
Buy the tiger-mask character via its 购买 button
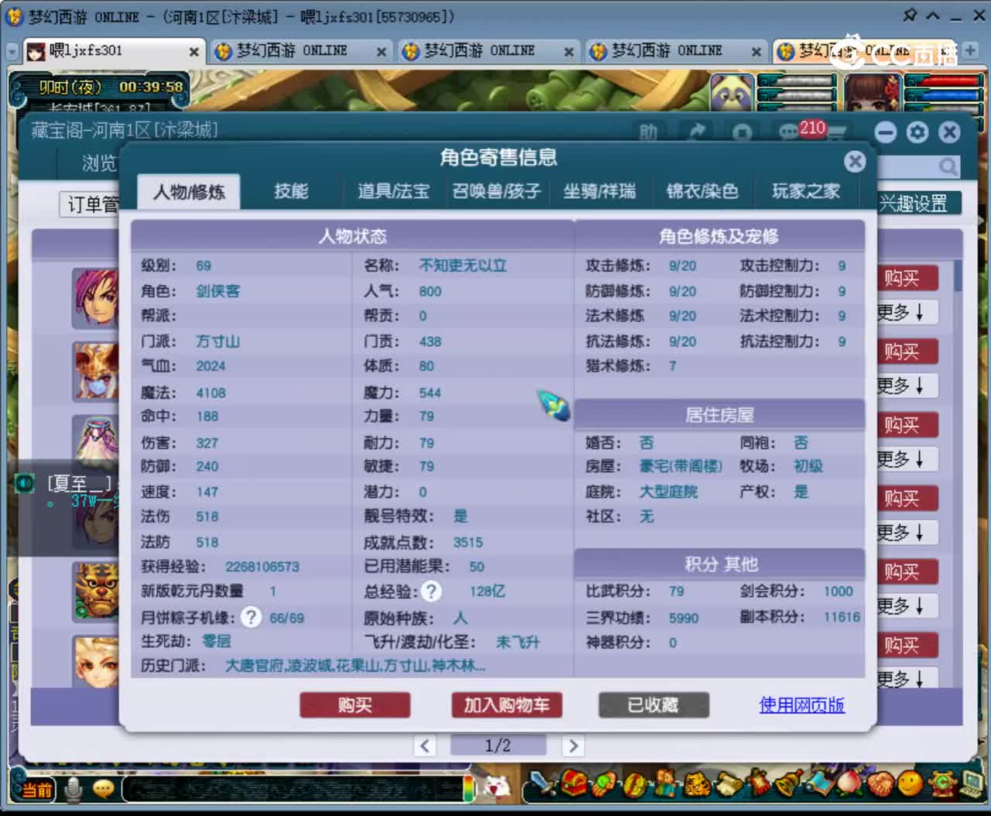(x=906, y=571)
